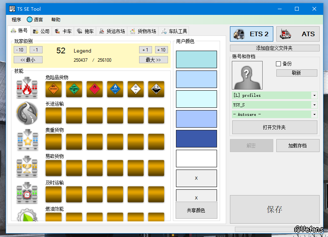Open the 程序 menu
The image size is (328, 237).
point(16,20)
